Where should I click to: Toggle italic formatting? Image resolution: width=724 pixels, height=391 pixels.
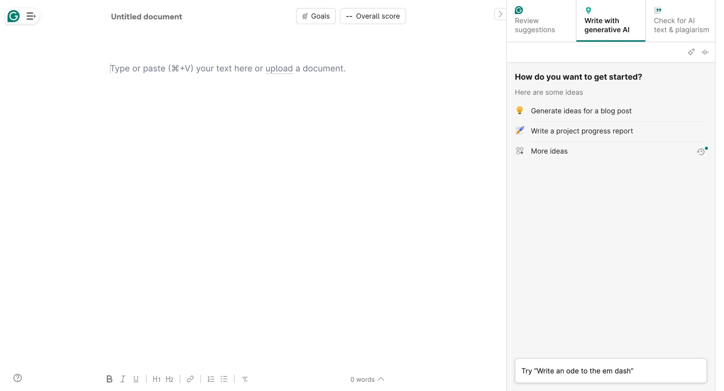point(123,379)
